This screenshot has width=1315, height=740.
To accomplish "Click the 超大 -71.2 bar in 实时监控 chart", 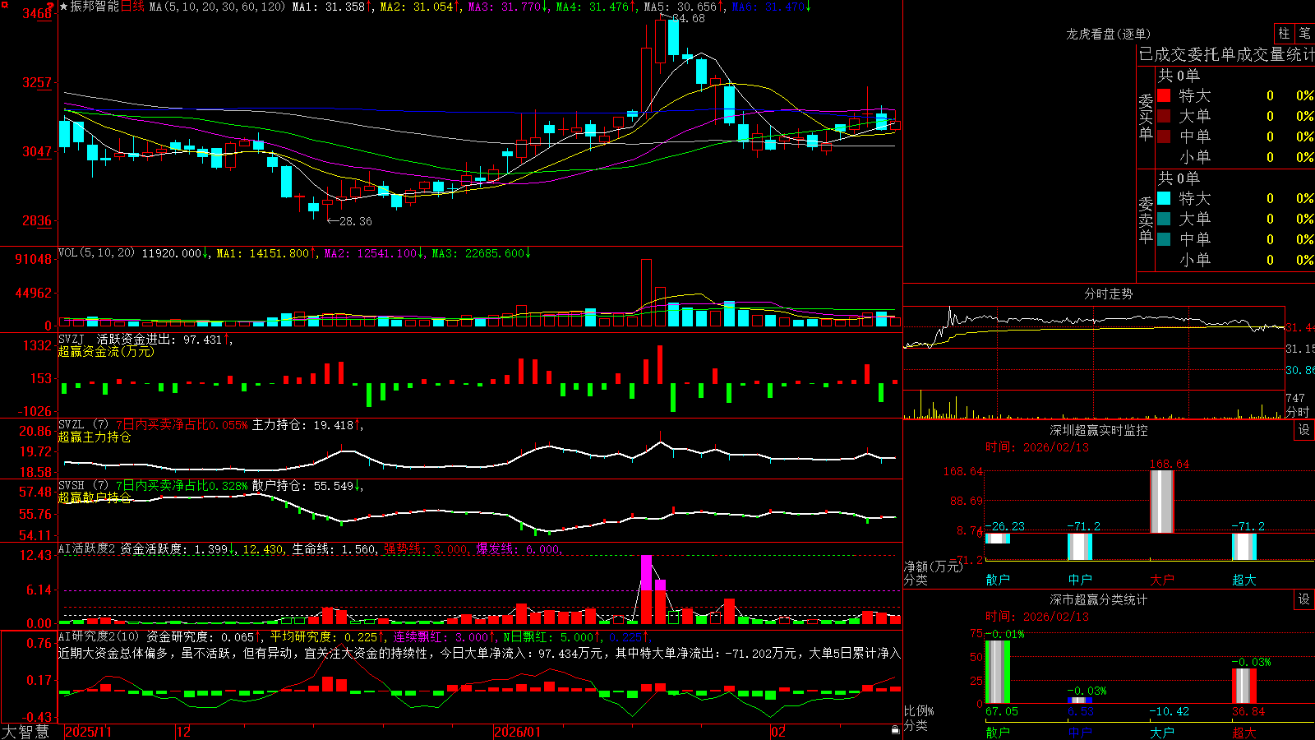I will coord(1244,547).
